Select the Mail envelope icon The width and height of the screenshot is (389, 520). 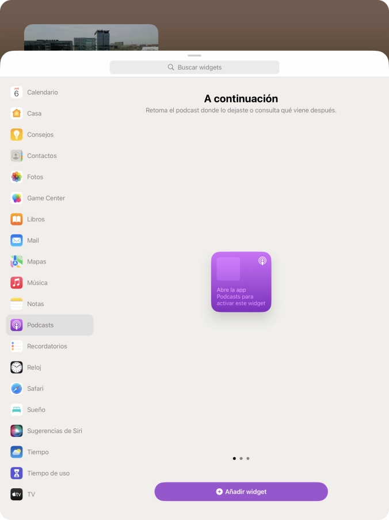tap(17, 240)
